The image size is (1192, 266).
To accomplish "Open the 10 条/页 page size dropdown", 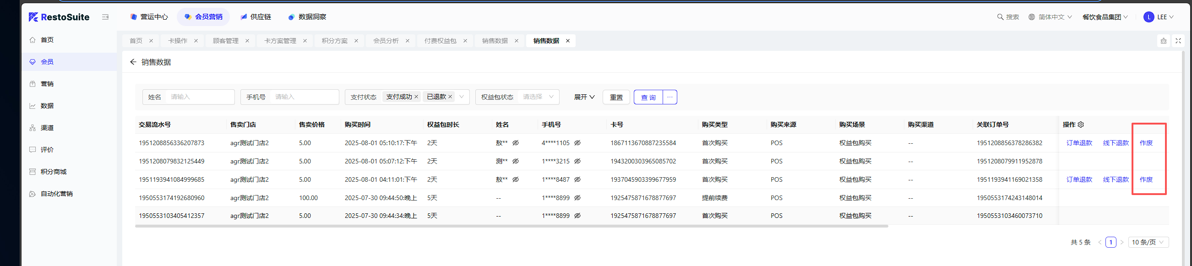I will 1148,242.
